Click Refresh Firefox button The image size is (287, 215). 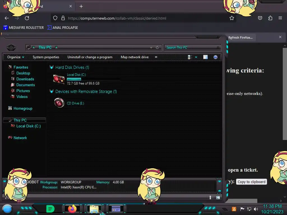[240, 38]
